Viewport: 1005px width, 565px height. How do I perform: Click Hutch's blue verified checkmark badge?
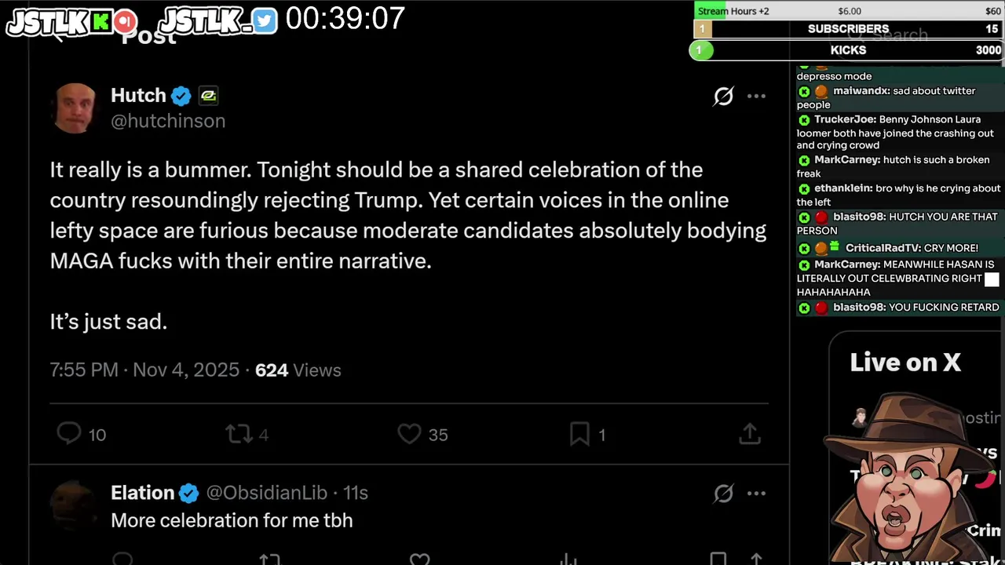181,97
